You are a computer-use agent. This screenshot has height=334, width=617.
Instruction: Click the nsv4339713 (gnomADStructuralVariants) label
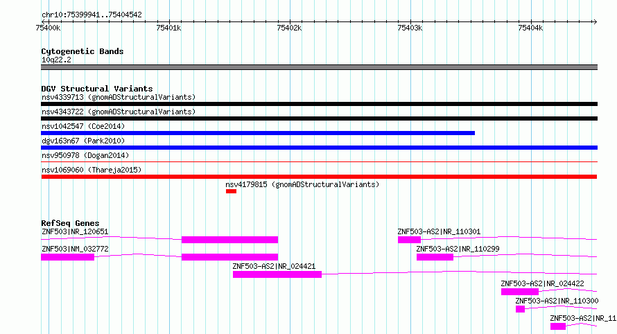click(x=119, y=97)
